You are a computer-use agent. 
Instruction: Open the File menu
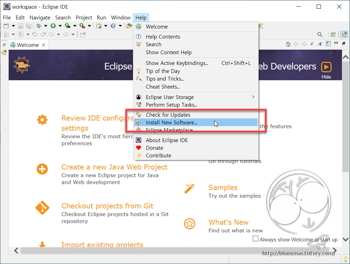[x=7, y=18]
